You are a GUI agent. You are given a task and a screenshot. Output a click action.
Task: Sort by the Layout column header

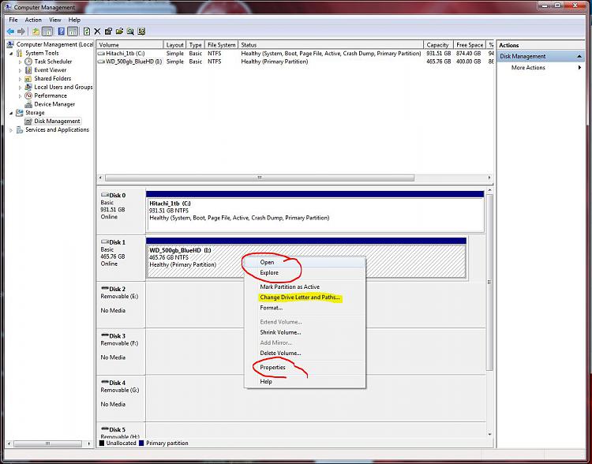[174, 44]
